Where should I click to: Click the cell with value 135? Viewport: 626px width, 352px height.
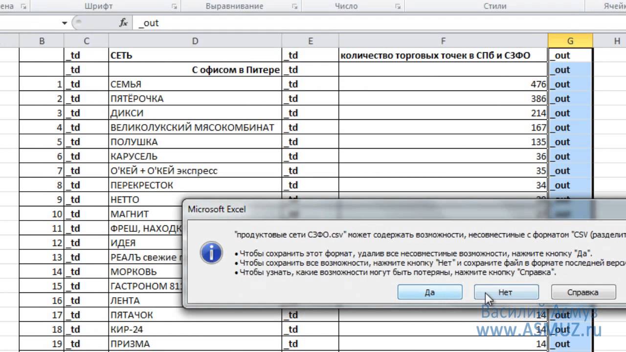pyautogui.click(x=443, y=142)
